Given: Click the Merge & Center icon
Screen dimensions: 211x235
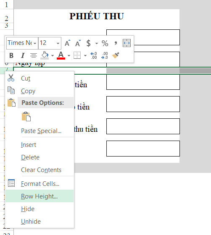Looking at the screenshot, I should [127, 43].
